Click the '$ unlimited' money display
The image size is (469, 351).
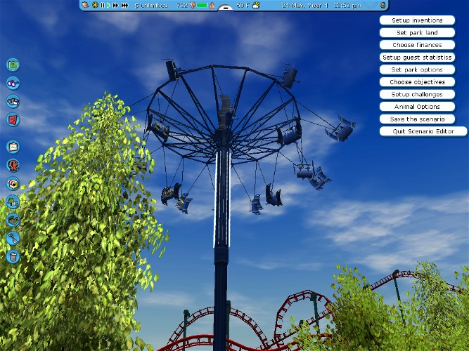pyautogui.click(x=152, y=6)
